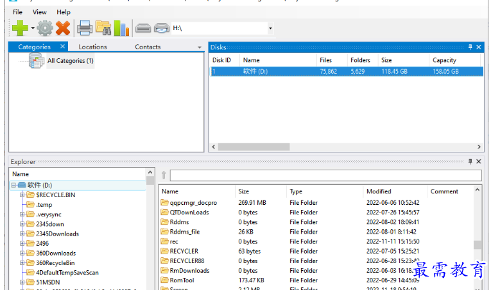Image resolution: width=491 pixels, height=290 pixels.
Task: Click the Rddms_file folder icon
Action: click(x=165, y=231)
